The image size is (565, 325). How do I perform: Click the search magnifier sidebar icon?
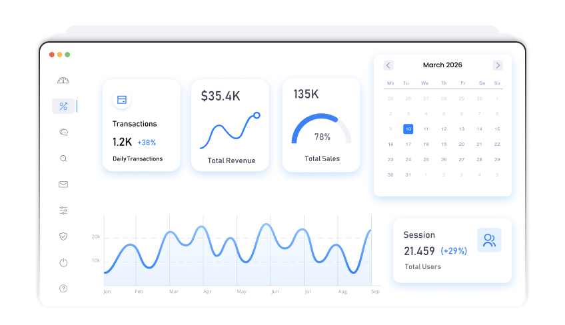pos(63,159)
